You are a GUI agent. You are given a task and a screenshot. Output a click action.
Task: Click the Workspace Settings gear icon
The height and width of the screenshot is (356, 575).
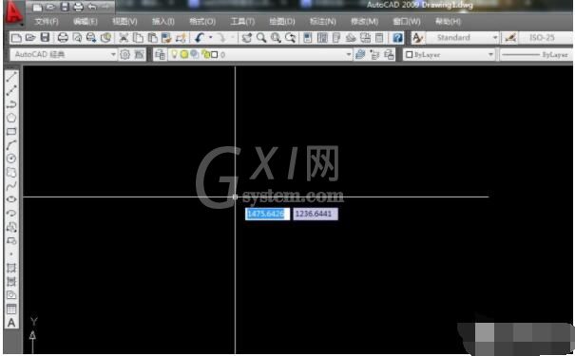coord(125,54)
